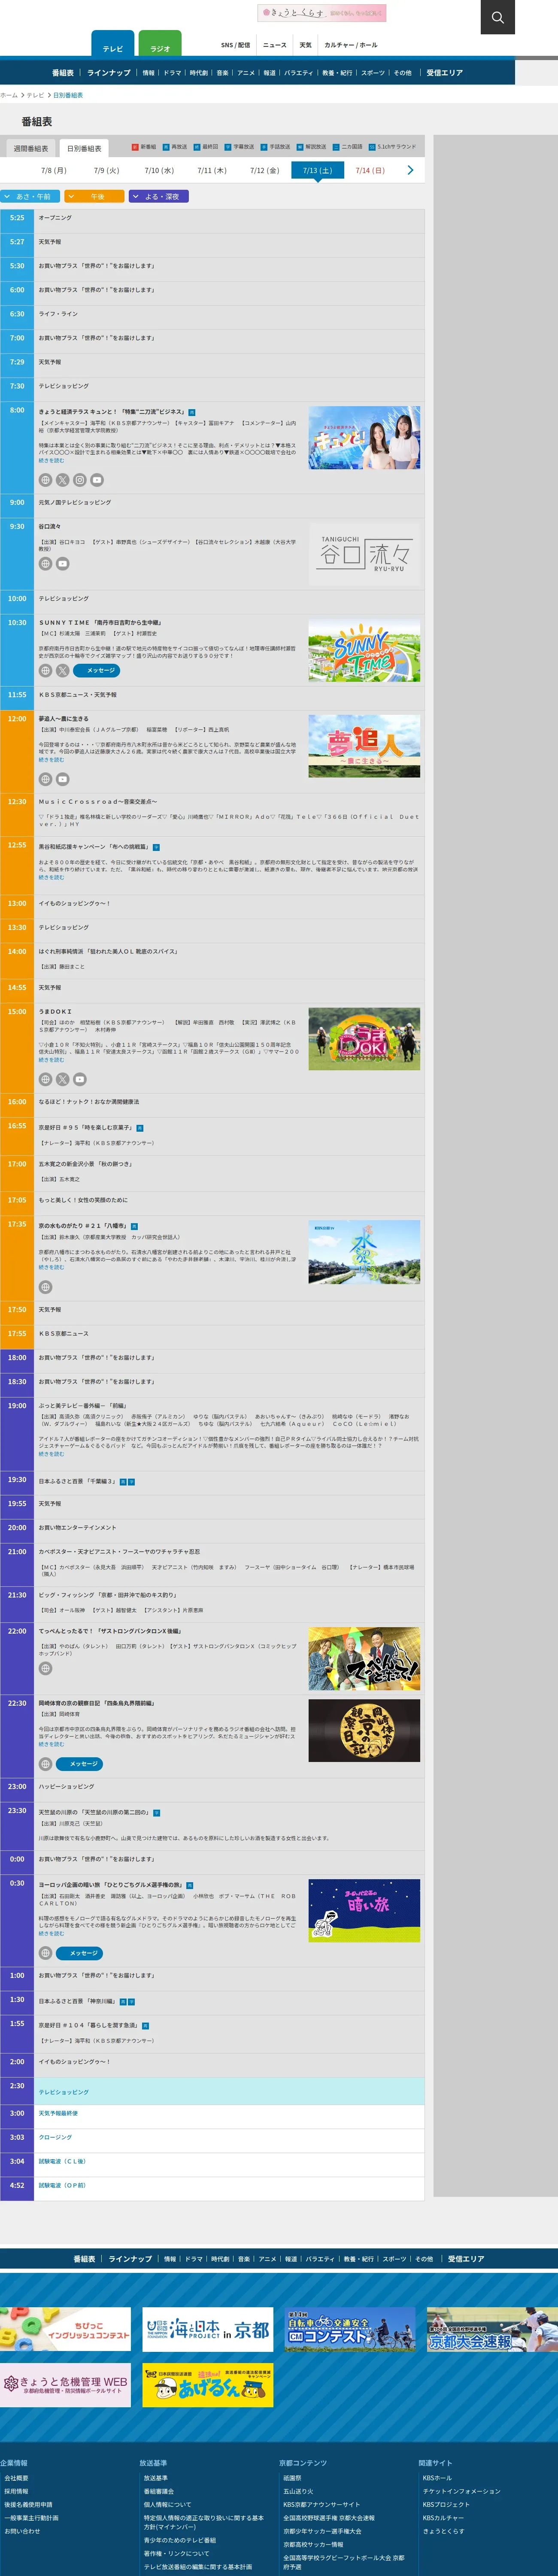The width and height of the screenshot is (558, 2576).
Task: Switch to the ラジオ tab
Action: pos(160,44)
